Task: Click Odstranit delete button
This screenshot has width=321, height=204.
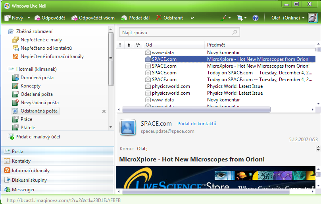Action: [169, 18]
